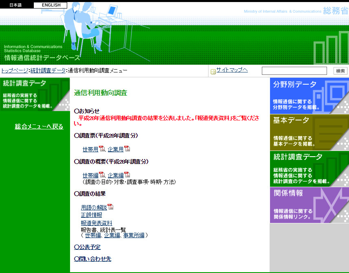Click the left sidebar 統計調査データ banner
349x273 pixels.
point(35,94)
